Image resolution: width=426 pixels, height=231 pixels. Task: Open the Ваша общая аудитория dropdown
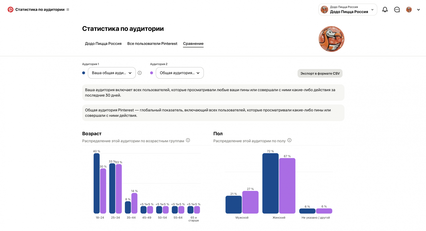tap(112, 73)
